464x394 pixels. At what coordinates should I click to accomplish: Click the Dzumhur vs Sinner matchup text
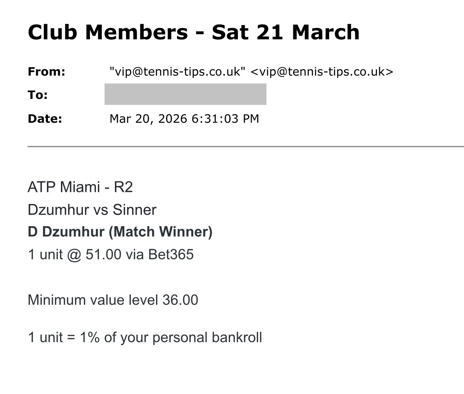92,210
